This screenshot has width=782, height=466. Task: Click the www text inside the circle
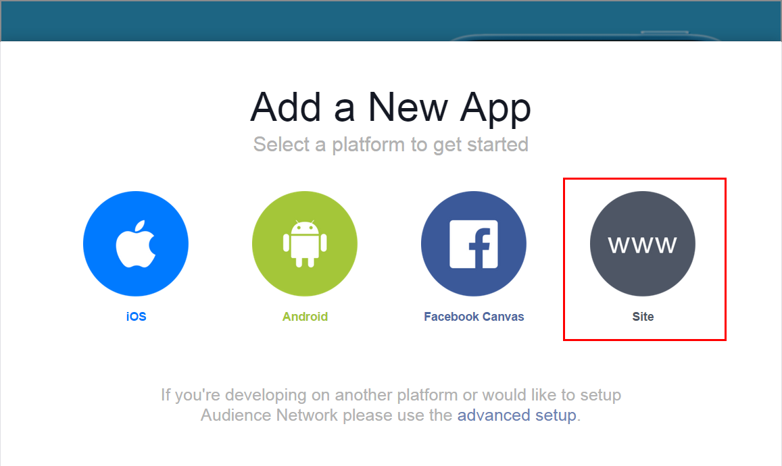[643, 244]
